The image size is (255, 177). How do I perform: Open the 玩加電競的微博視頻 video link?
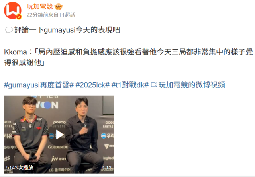point(192,85)
